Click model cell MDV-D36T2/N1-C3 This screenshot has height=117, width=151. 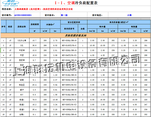(69, 104)
